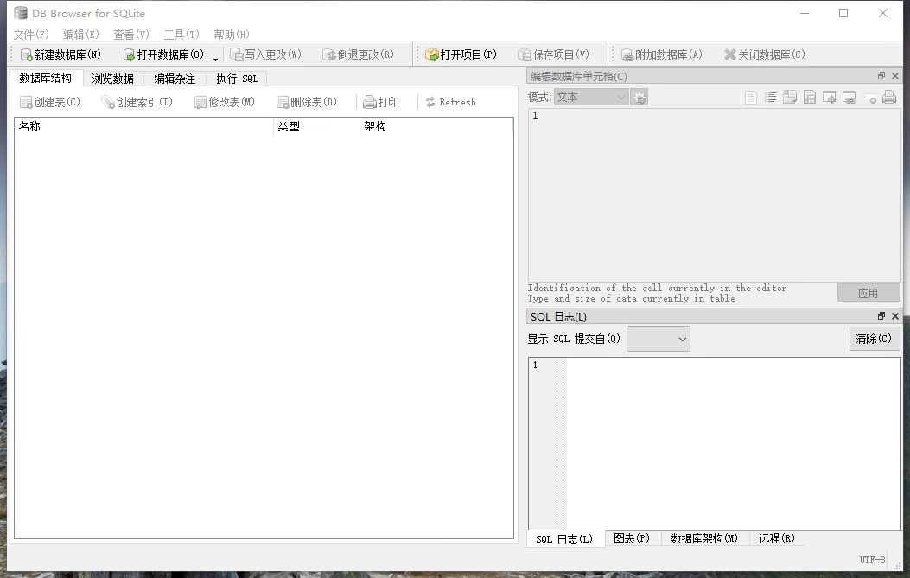Switch to the 浏览数据 tab

coord(112,79)
